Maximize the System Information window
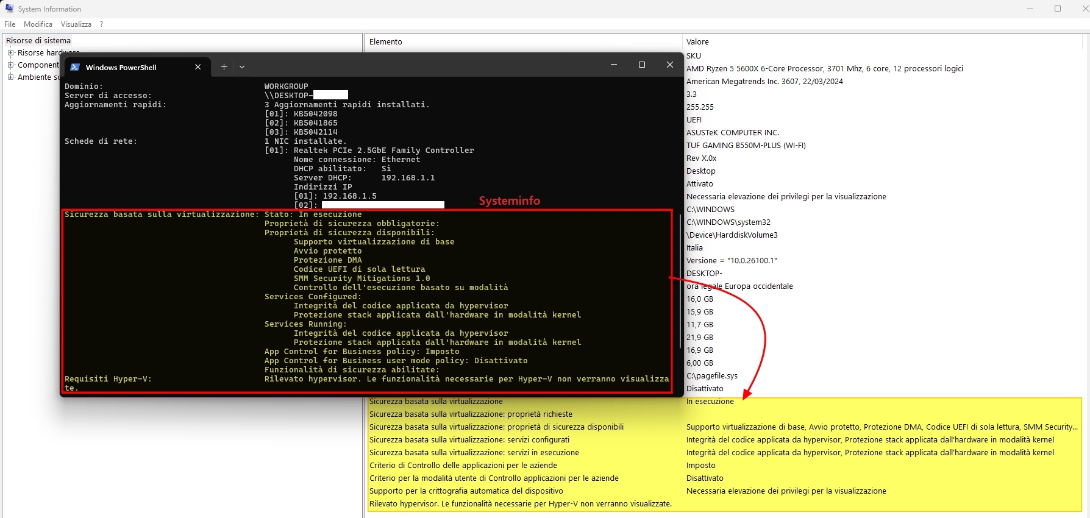The width and height of the screenshot is (1090, 518). coord(1058,9)
